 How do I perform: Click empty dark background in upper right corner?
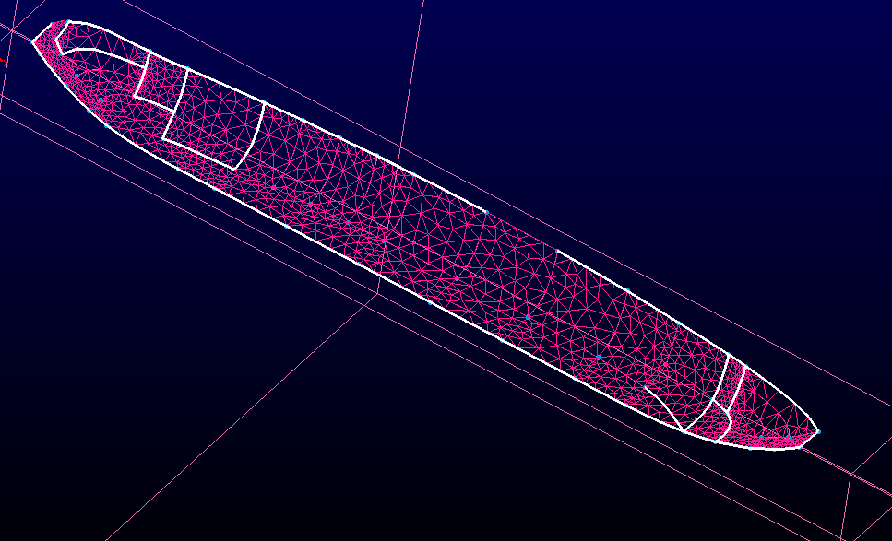784,74
